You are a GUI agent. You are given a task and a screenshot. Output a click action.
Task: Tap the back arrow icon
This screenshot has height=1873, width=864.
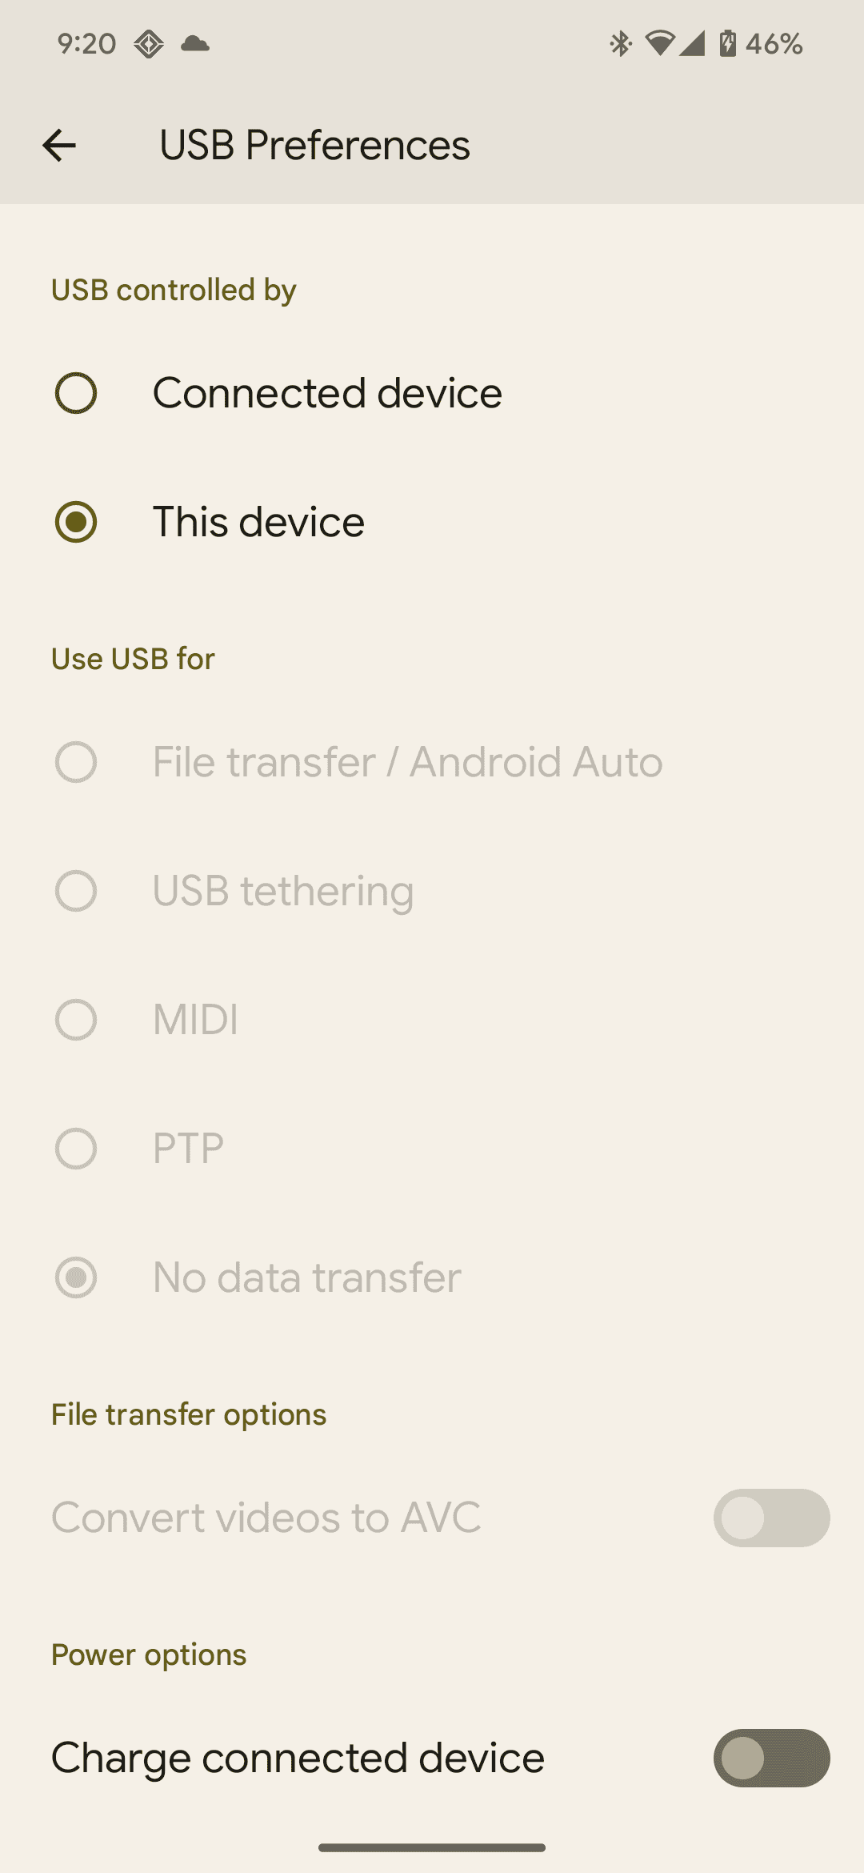[x=59, y=145]
